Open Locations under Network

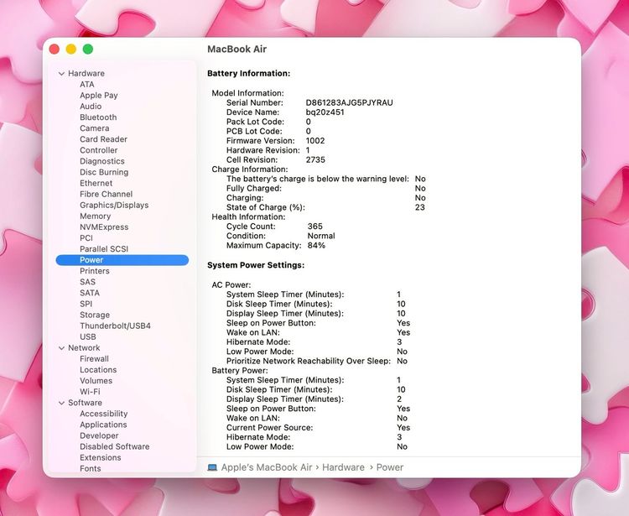coord(98,369)
